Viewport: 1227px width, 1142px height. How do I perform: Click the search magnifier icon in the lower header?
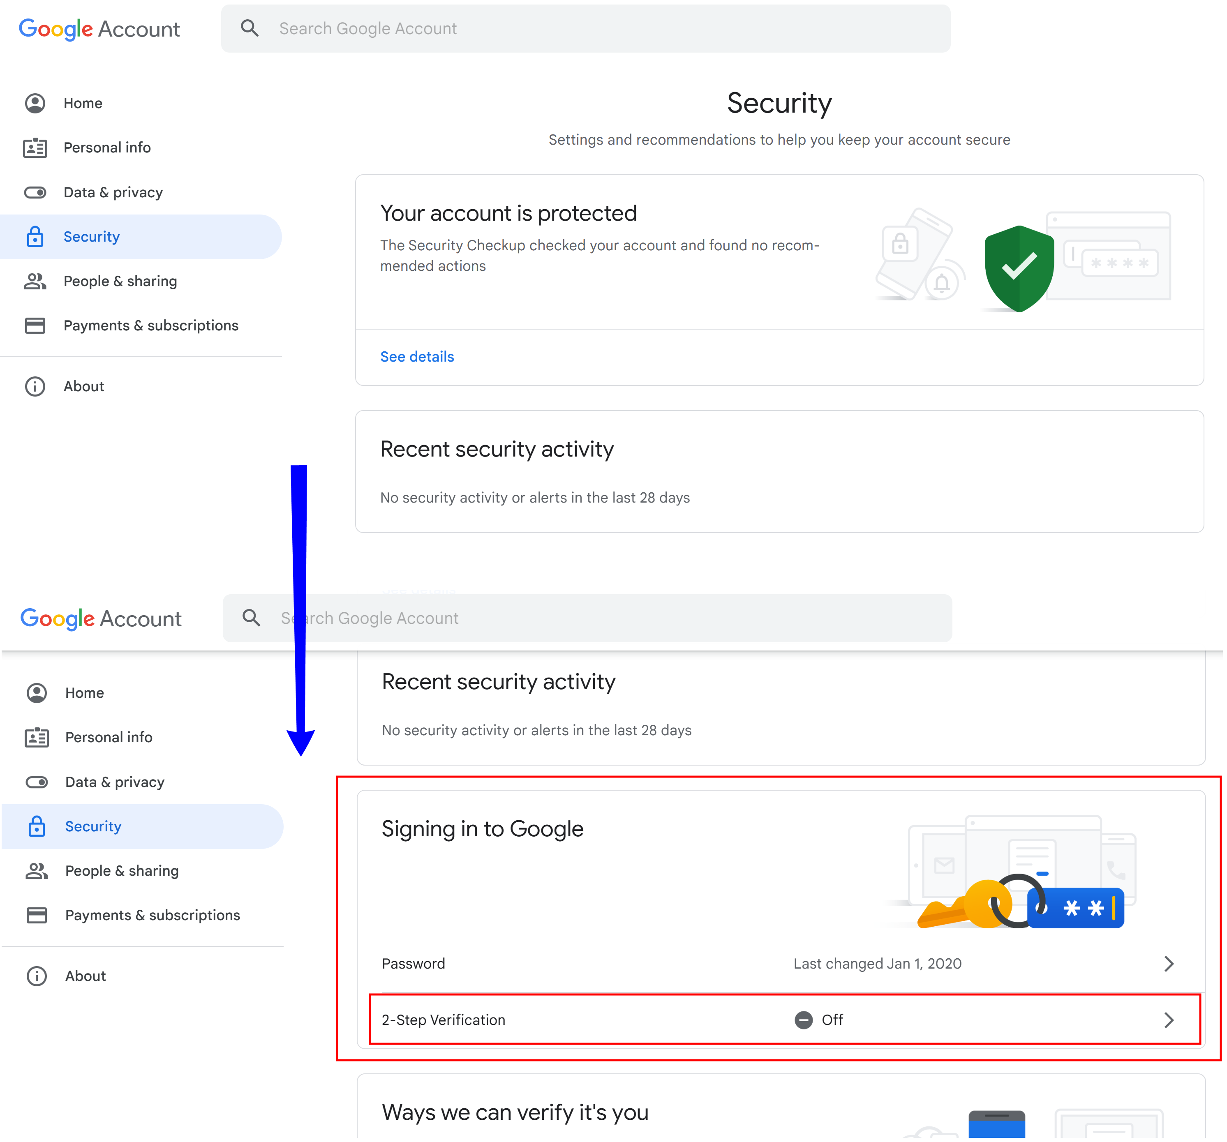[x=251, y=618]
